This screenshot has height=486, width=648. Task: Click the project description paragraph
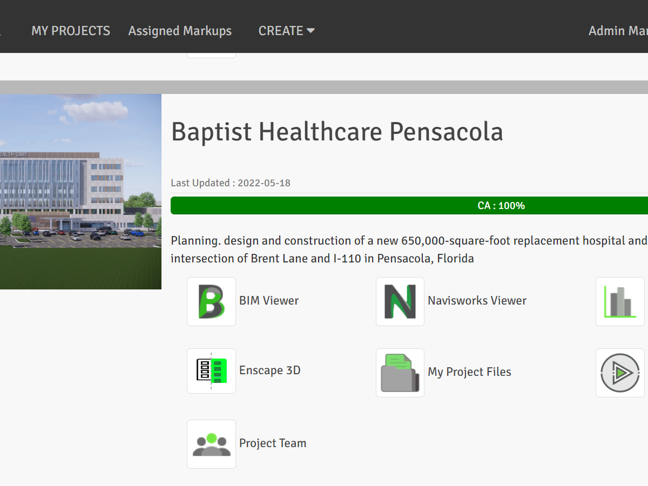click(409, 249)
